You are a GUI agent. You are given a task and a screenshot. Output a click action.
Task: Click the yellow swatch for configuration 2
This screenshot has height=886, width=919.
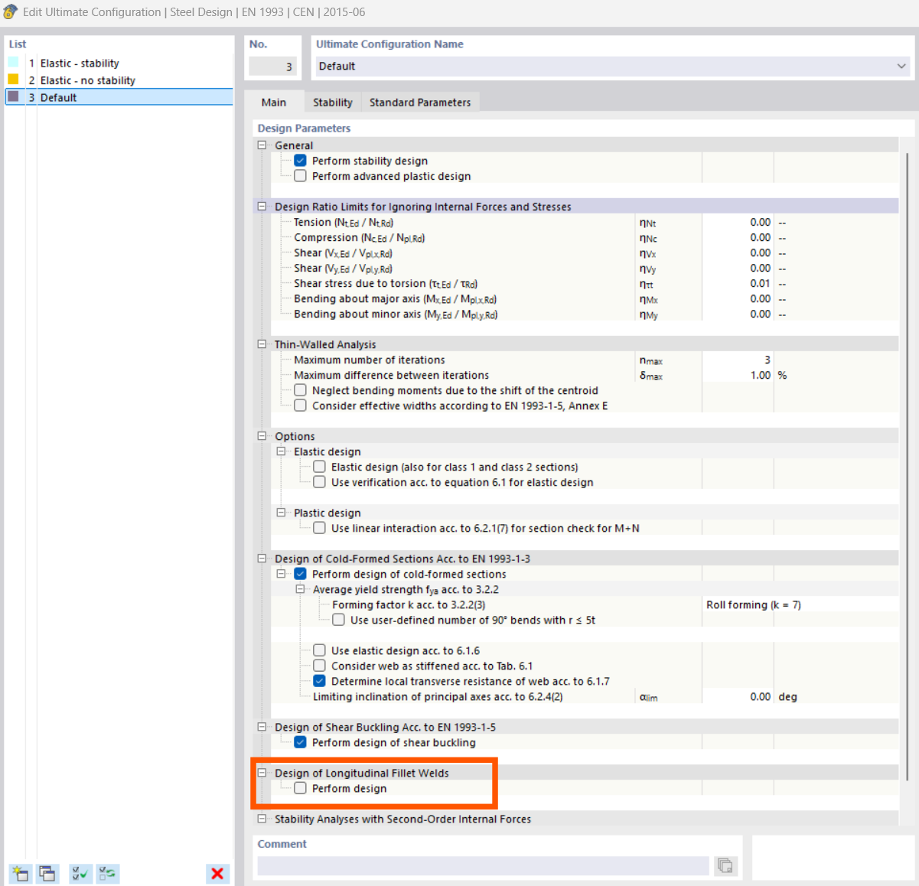point(13,80)
